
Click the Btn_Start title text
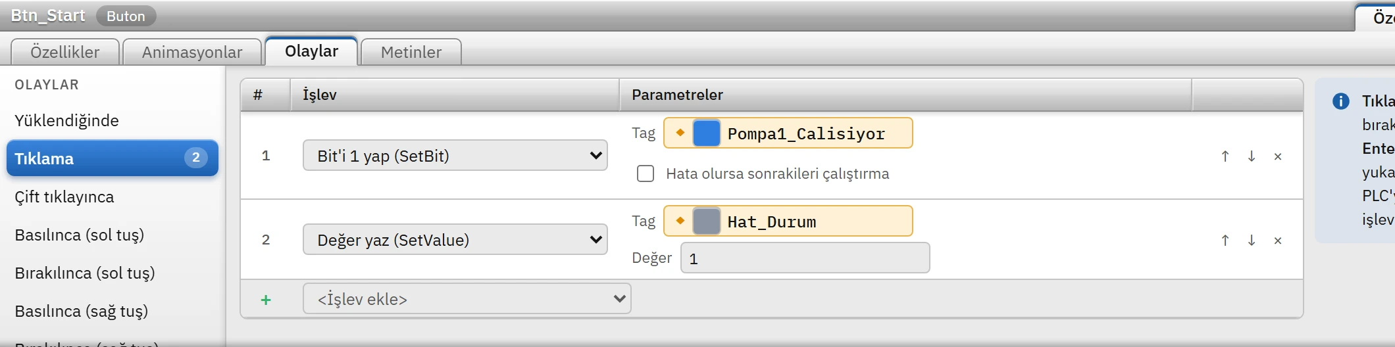click(48, 15)
